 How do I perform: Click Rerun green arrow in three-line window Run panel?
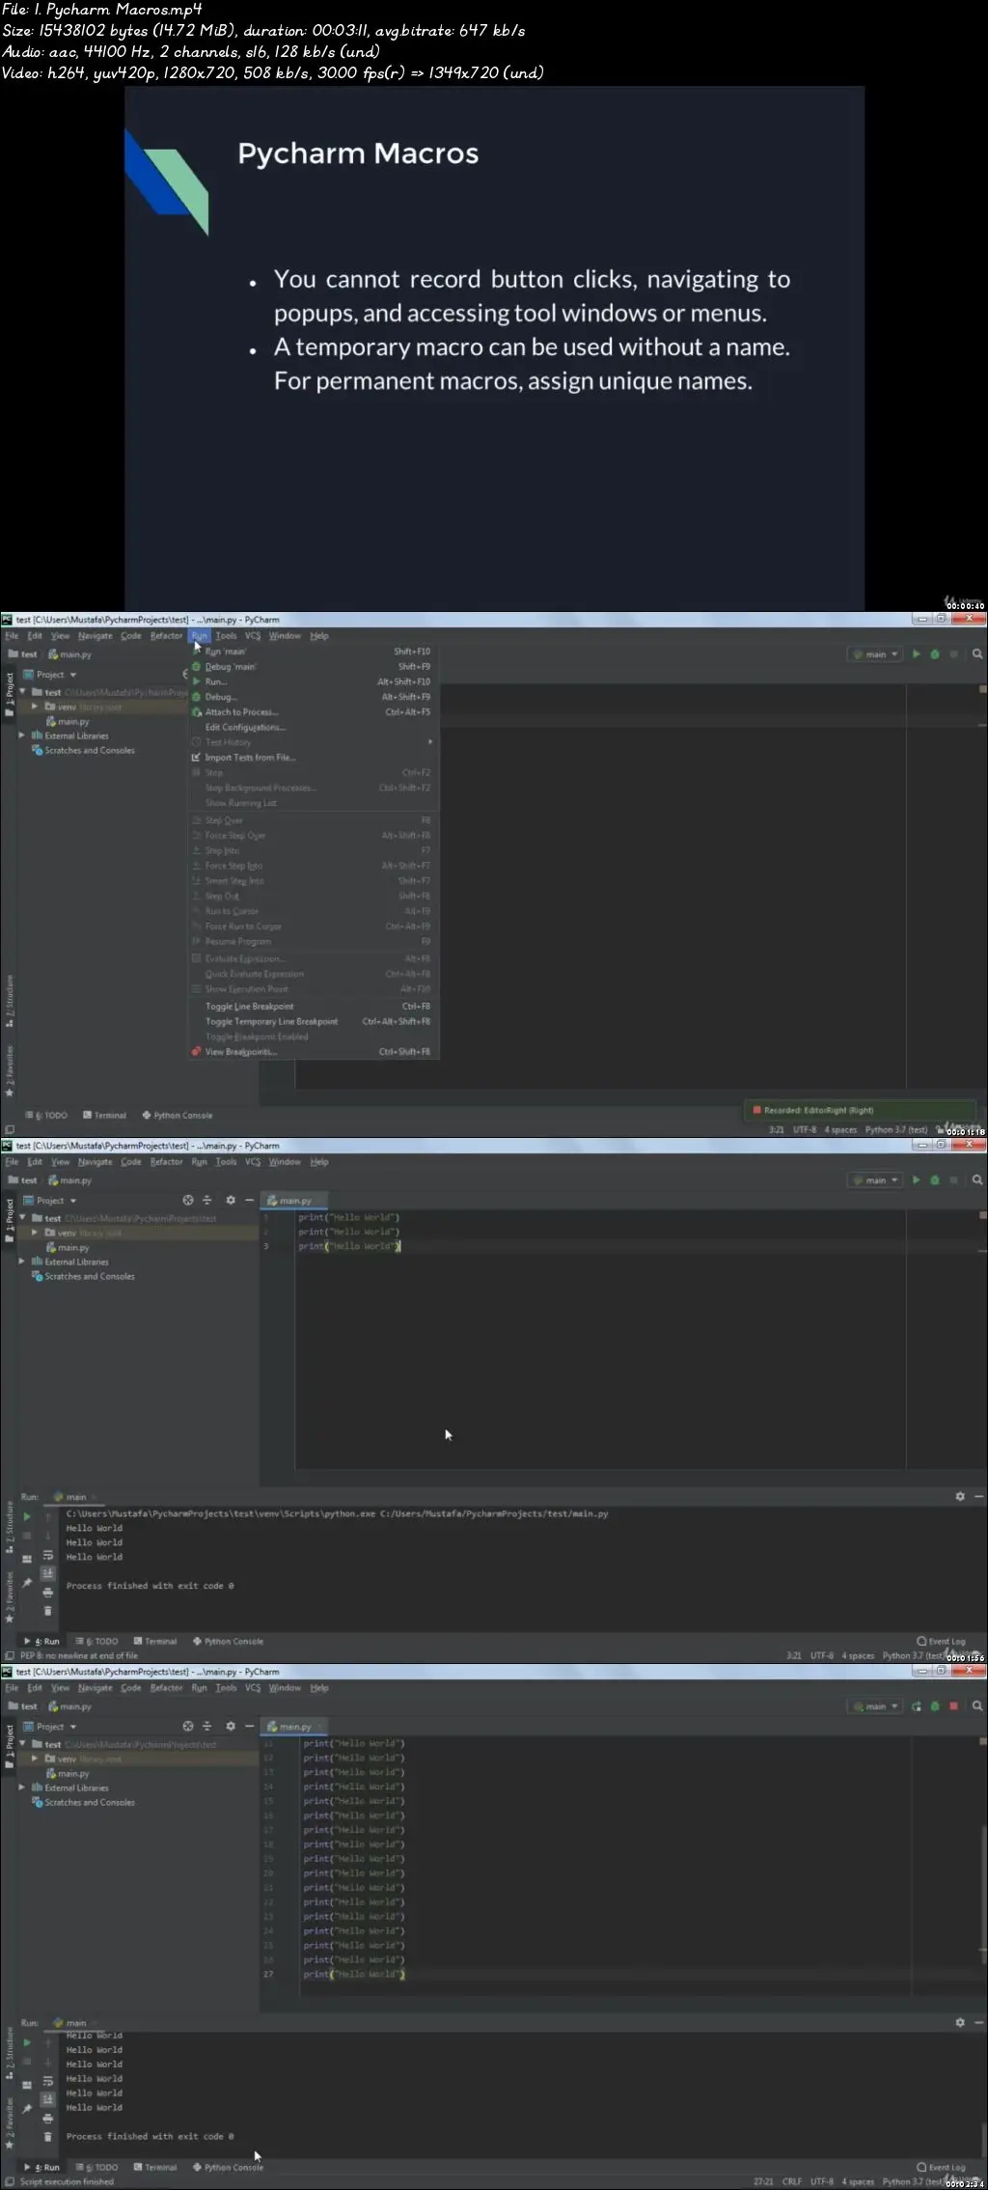[x=27, y=1516]
